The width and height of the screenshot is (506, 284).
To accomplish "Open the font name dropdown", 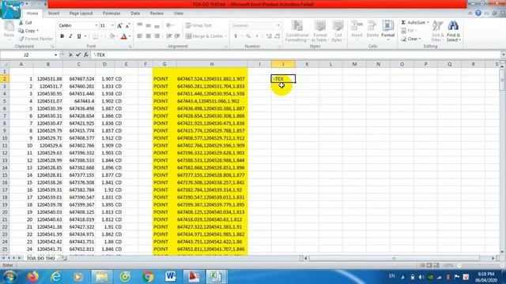I will pyautogui.click(x=96, y=25).
